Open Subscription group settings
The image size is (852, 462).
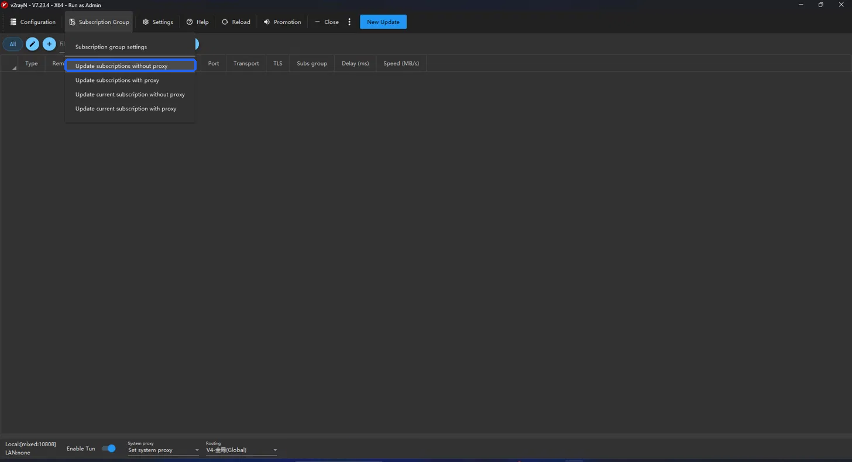(x=130, y=47)
